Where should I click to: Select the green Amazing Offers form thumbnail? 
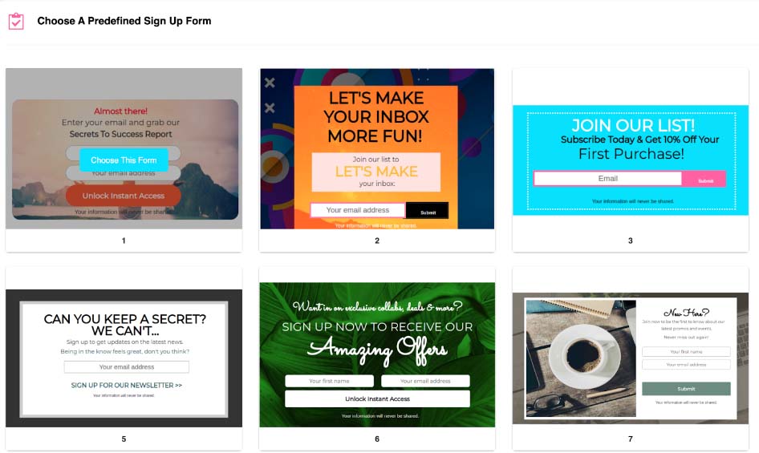[377, 354]
